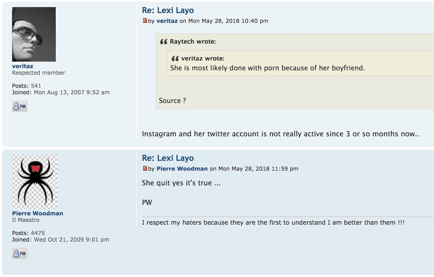The image size is (434, 277).
Task: Click the veritaz username under the avatar
Action: pos(23,66)
